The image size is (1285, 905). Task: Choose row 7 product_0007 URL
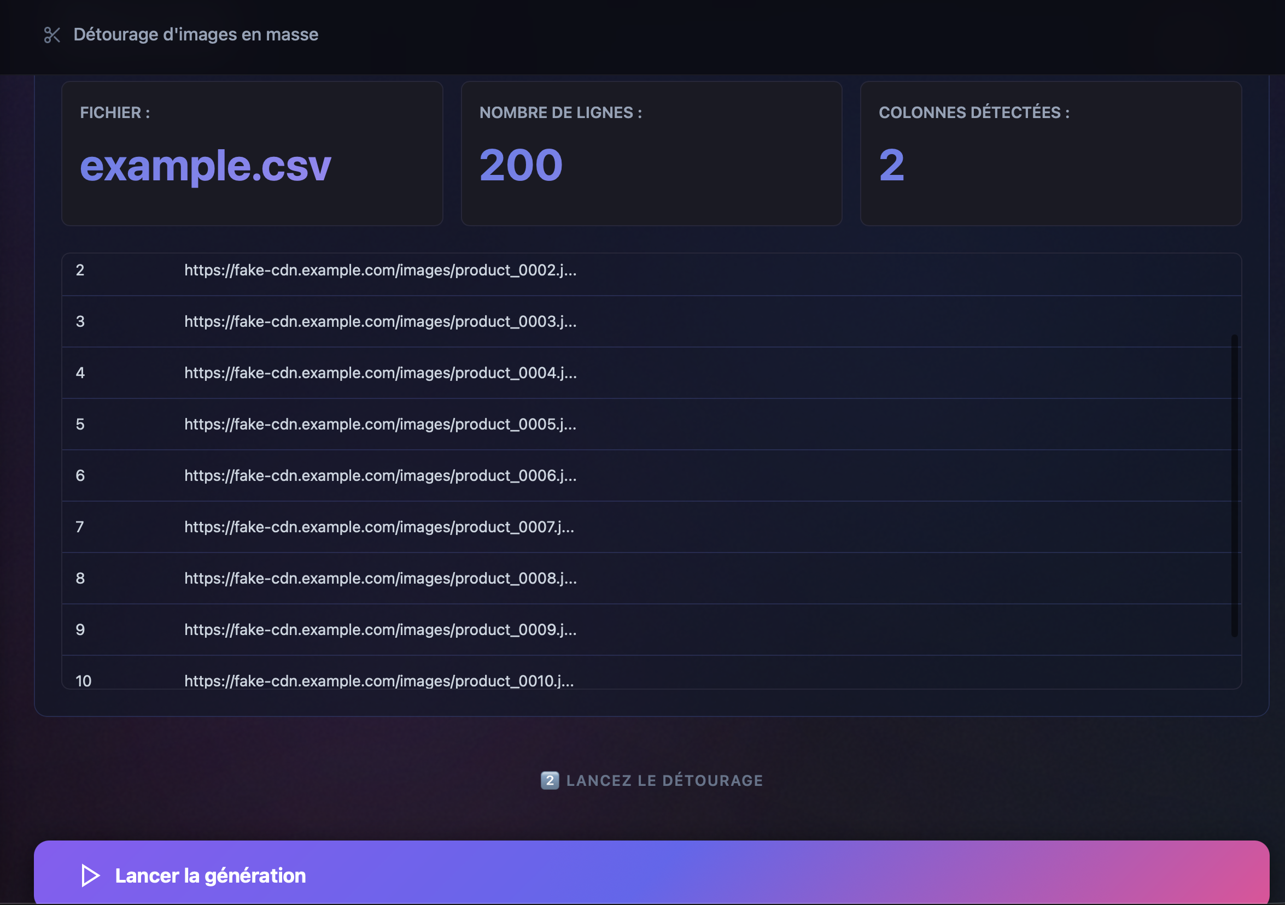pos(379,527)
